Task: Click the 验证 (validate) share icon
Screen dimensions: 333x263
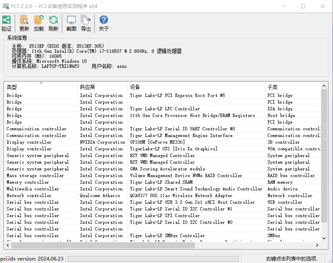Action: tap(6, 20)
